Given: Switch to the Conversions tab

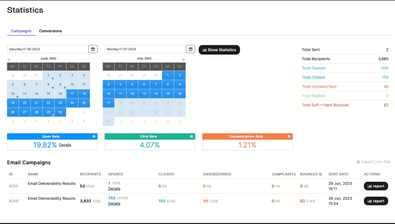Looking at the screenshot, I should click(x=50, y=31).
